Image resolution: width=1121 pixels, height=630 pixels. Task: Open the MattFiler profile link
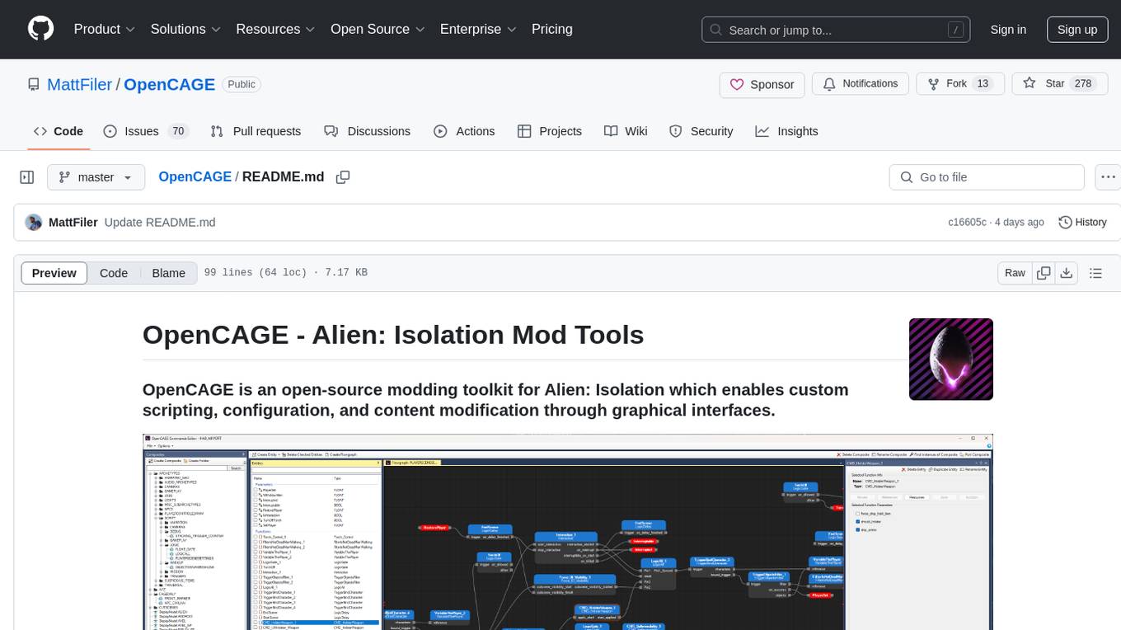point(80,84)
